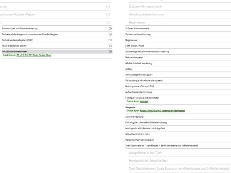Select Schlüsselloser Fahrzeugstart row

pos(178,75)
